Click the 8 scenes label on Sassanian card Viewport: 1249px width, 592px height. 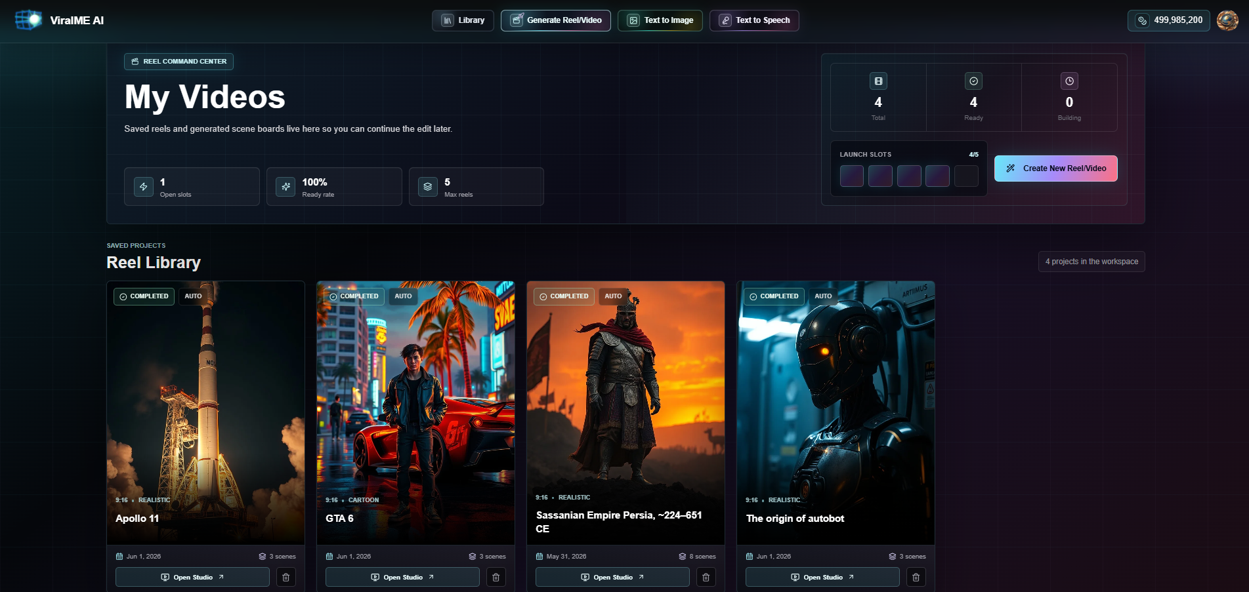[702, 556]
